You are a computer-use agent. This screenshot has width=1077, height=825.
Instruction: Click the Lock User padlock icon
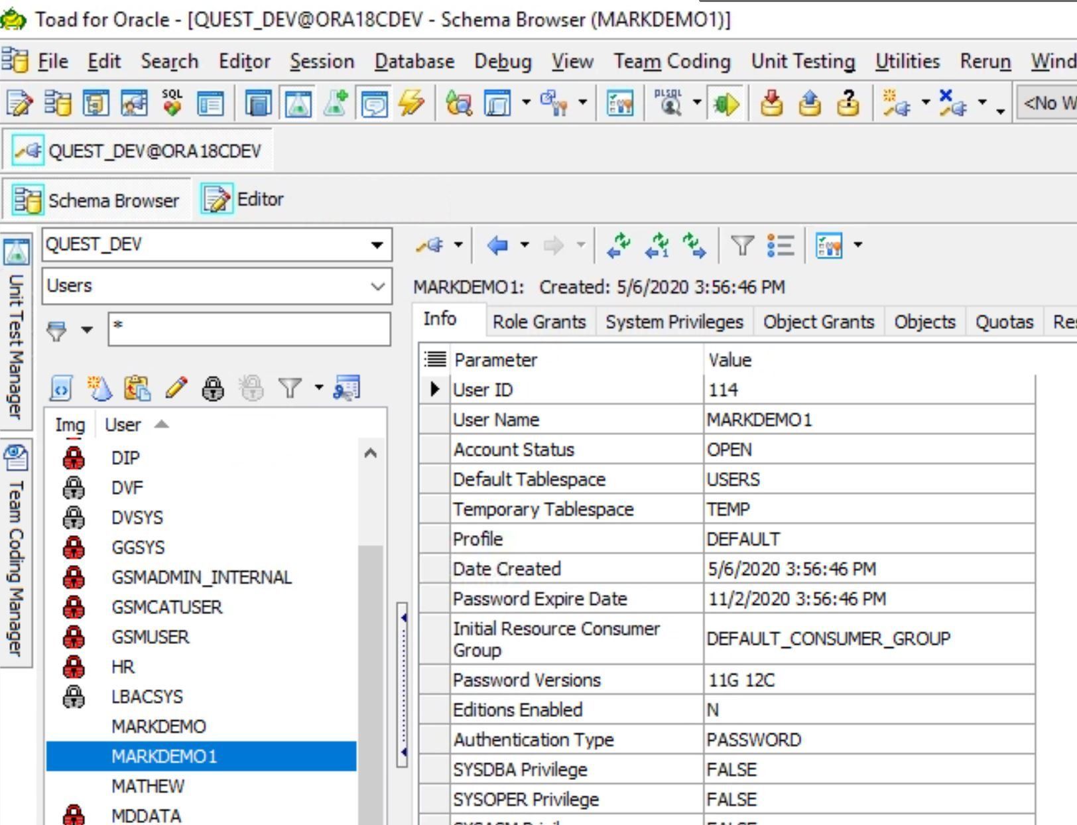point(213,388)
